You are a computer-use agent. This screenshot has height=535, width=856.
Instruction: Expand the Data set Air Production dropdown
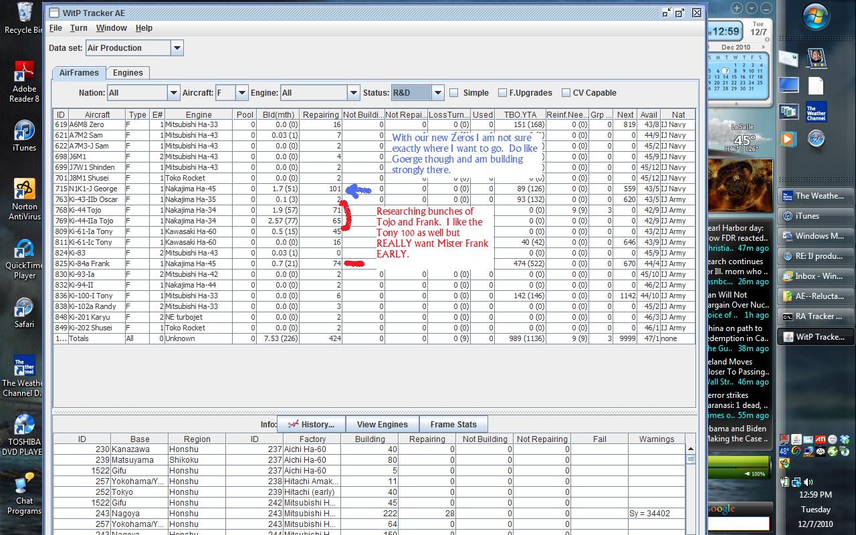[177, 48]
